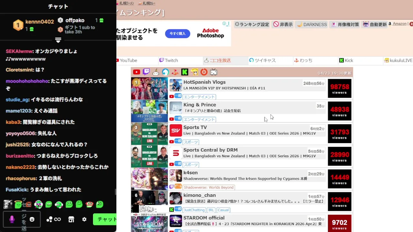The image size is (413, 232).
Task: Click Sports TV red channel logo
Action: click(x=176, y=130)
